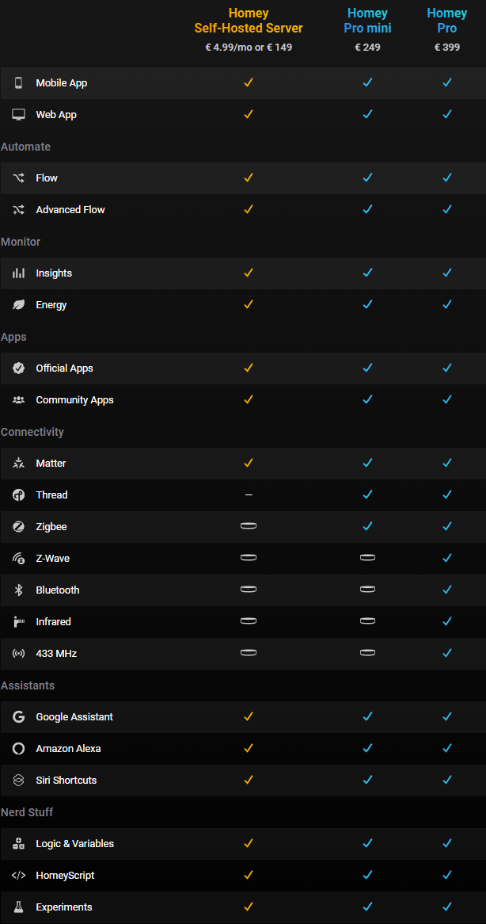
Task: Click the Mobile App phone icon
Action: 18,83
